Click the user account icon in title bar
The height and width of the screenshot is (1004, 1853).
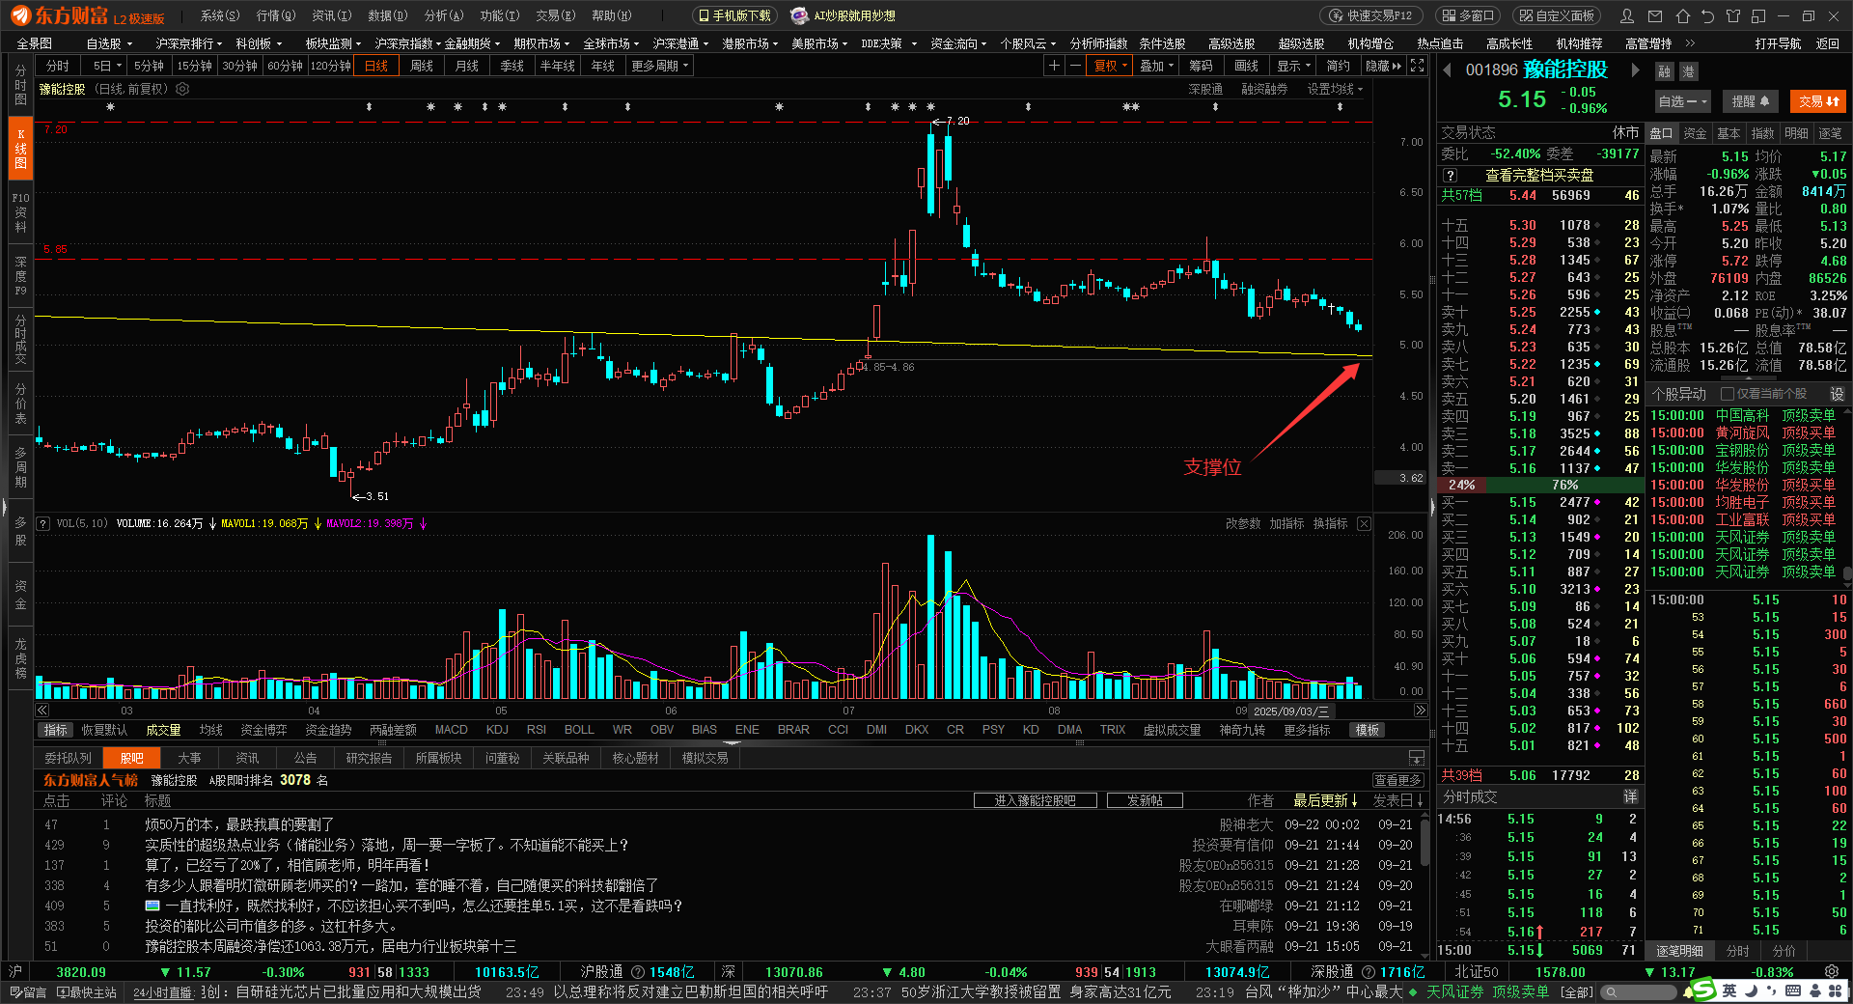(x=1628, y=16)
